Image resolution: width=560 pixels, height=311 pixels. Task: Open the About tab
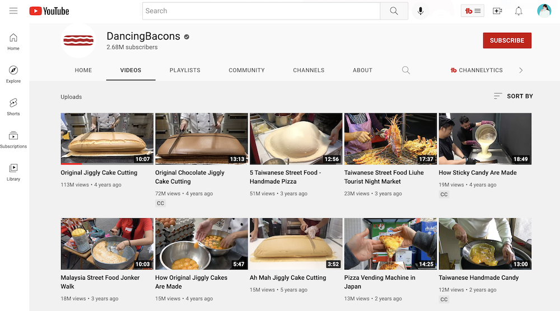pos(362,70)
